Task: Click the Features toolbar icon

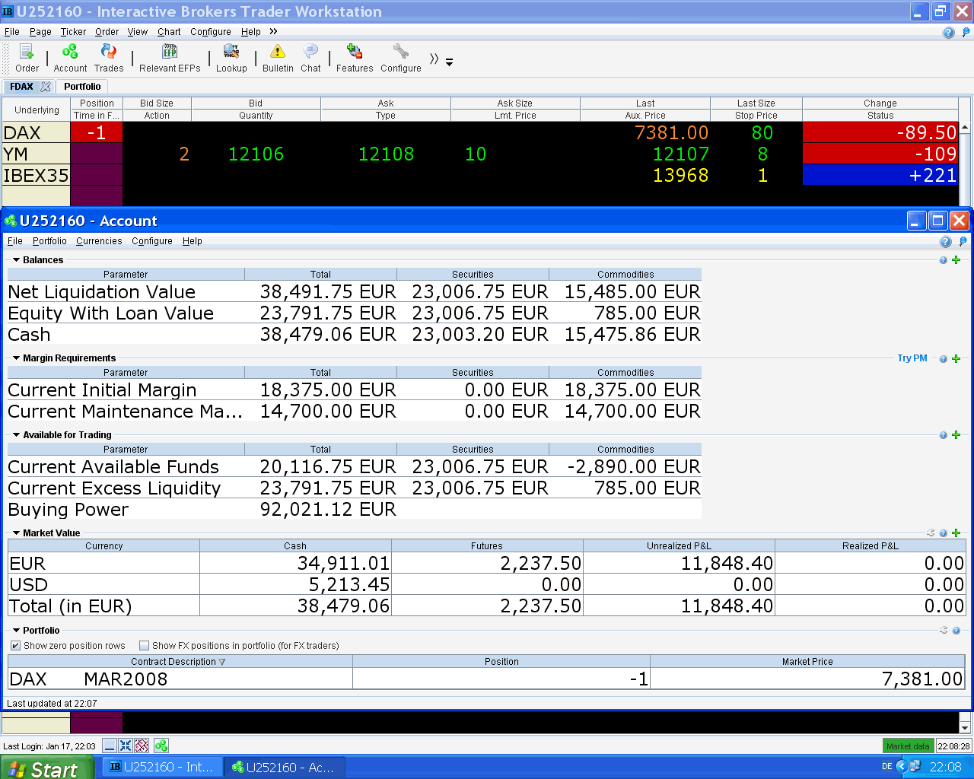Action: [x=355, y=52]
